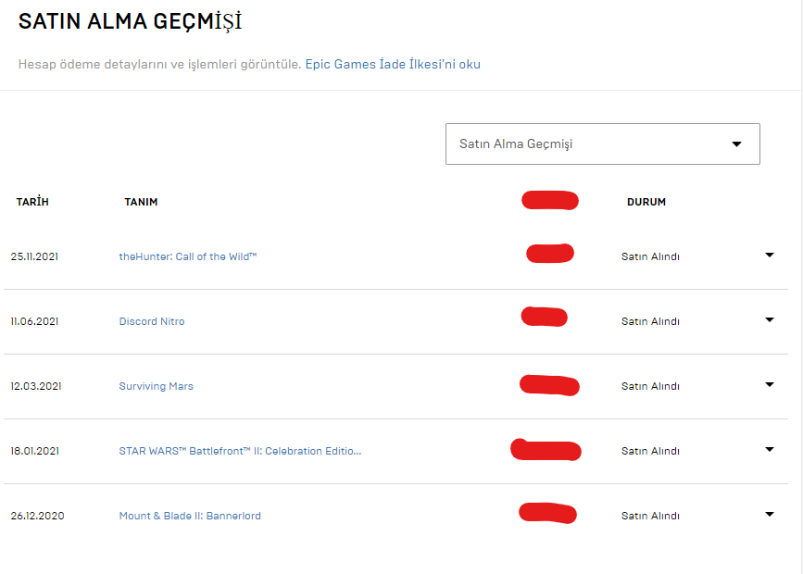Expand the Surviving Mars row arrow
The image size is (803, 574).
click(770, 384)
